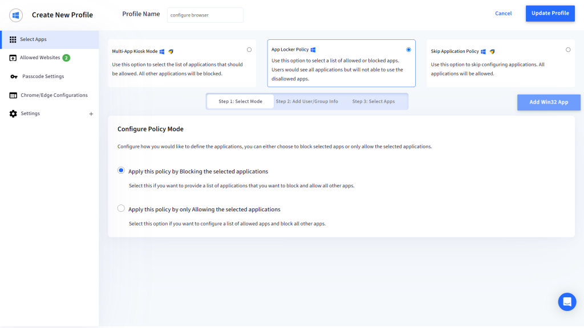Click the Select Apps grid icon
This screenshot has height=328, width=584.
tap(13, 39)
